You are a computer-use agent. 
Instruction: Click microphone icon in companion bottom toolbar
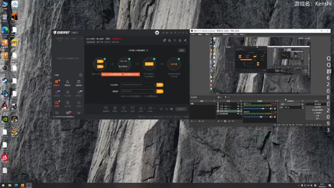(141, 109)
